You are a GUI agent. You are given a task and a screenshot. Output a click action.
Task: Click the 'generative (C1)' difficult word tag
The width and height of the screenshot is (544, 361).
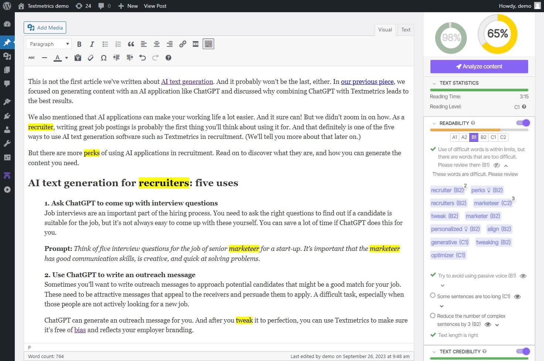[x=449, y=242]
